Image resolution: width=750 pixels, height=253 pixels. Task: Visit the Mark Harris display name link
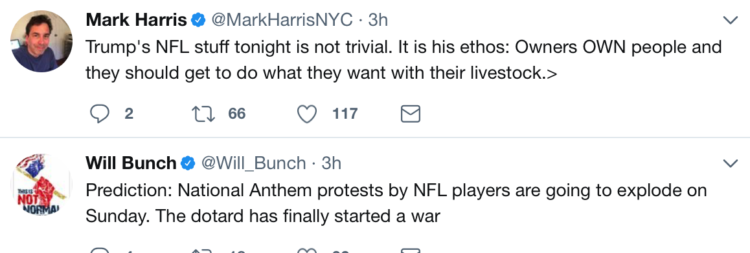136,20
